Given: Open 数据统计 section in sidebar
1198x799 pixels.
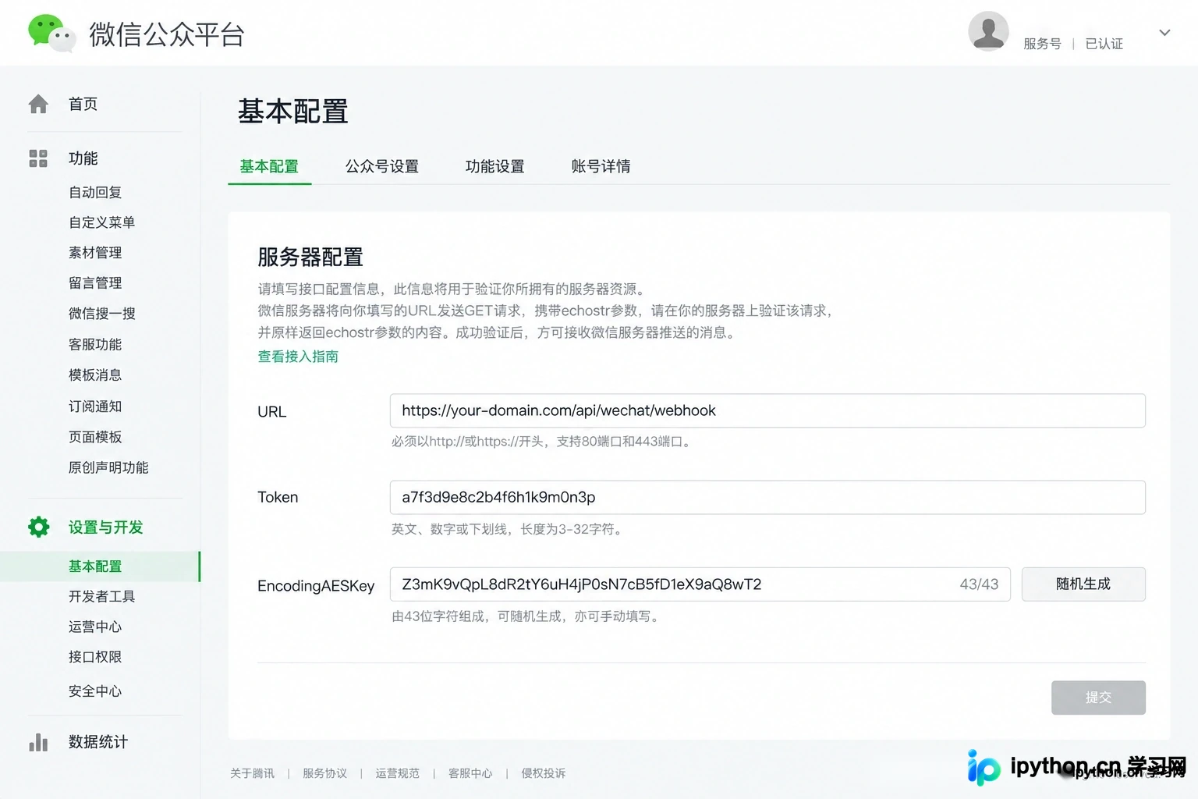Looking at the screenshot, I should click(x=98, y=742).
